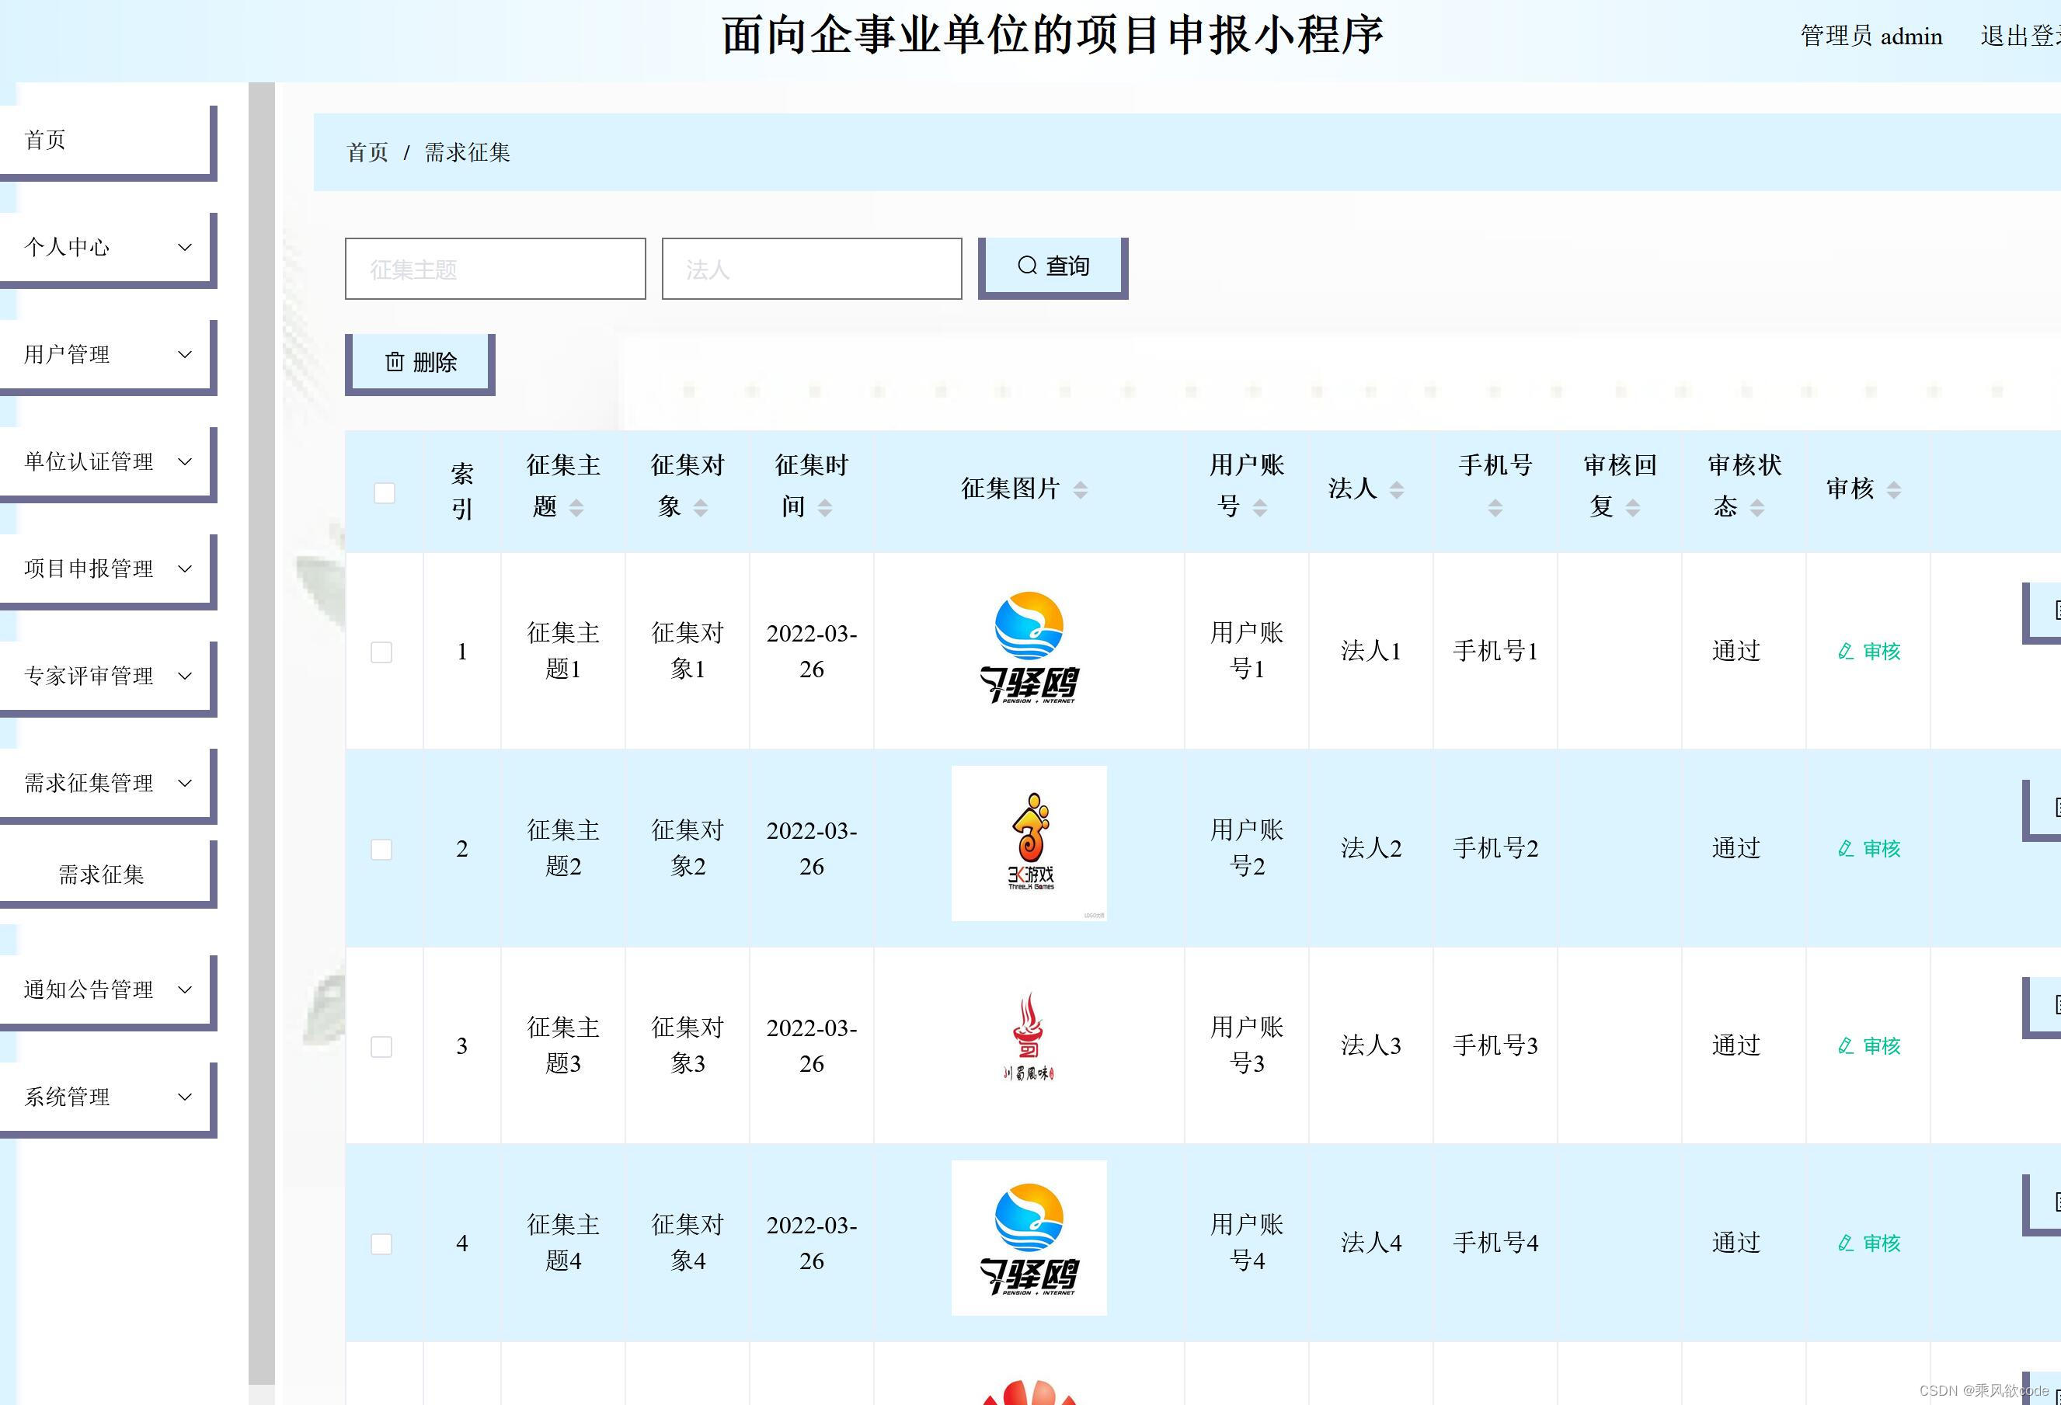The height and width of the screenshot is (1405, 2061).
Task: Select the 需求征集 submenu item
Action: pyautogui.click(x=101, y=875)
